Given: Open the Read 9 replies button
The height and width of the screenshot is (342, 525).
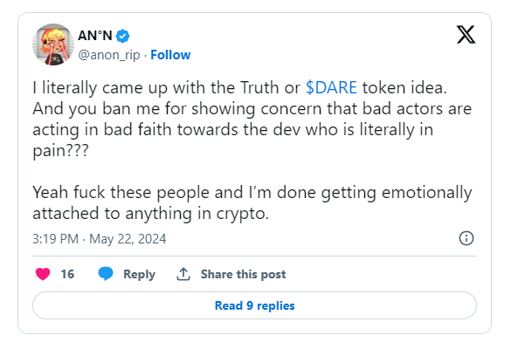Looking at the screenshot, I should click(254, 305).
